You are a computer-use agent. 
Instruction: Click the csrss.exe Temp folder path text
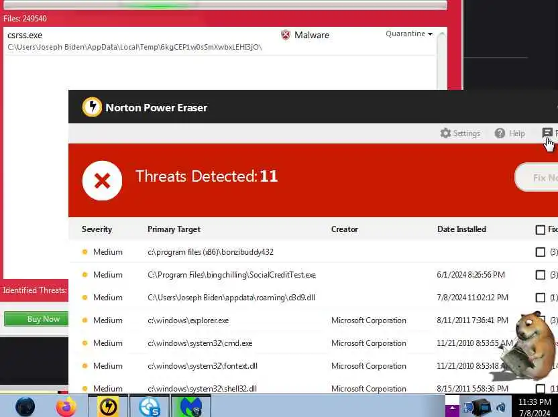(x=135, y=47)
